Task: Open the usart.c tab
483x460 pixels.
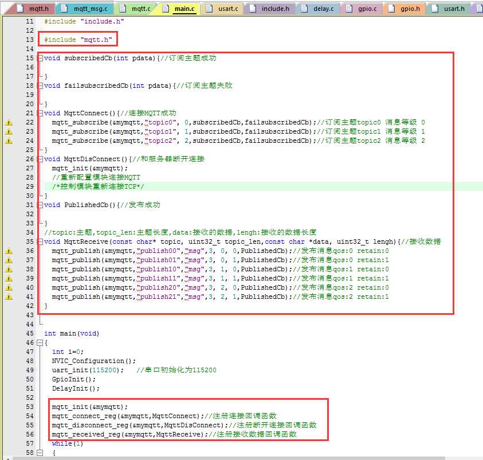Action: [x=222, y=9]
